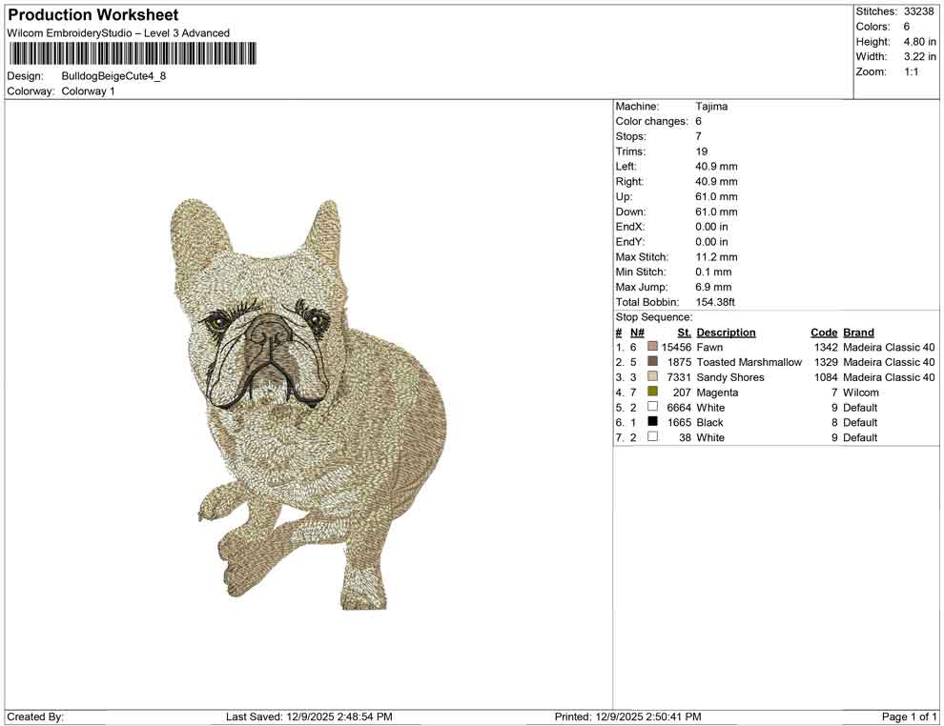Select the Production Worksheet title
Screen dimensions: 944x726
[x=92, y=15]
